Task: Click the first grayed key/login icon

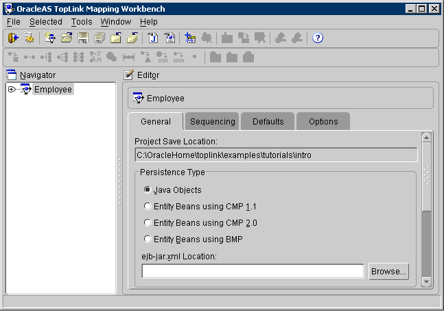Action: coord(281,38)
